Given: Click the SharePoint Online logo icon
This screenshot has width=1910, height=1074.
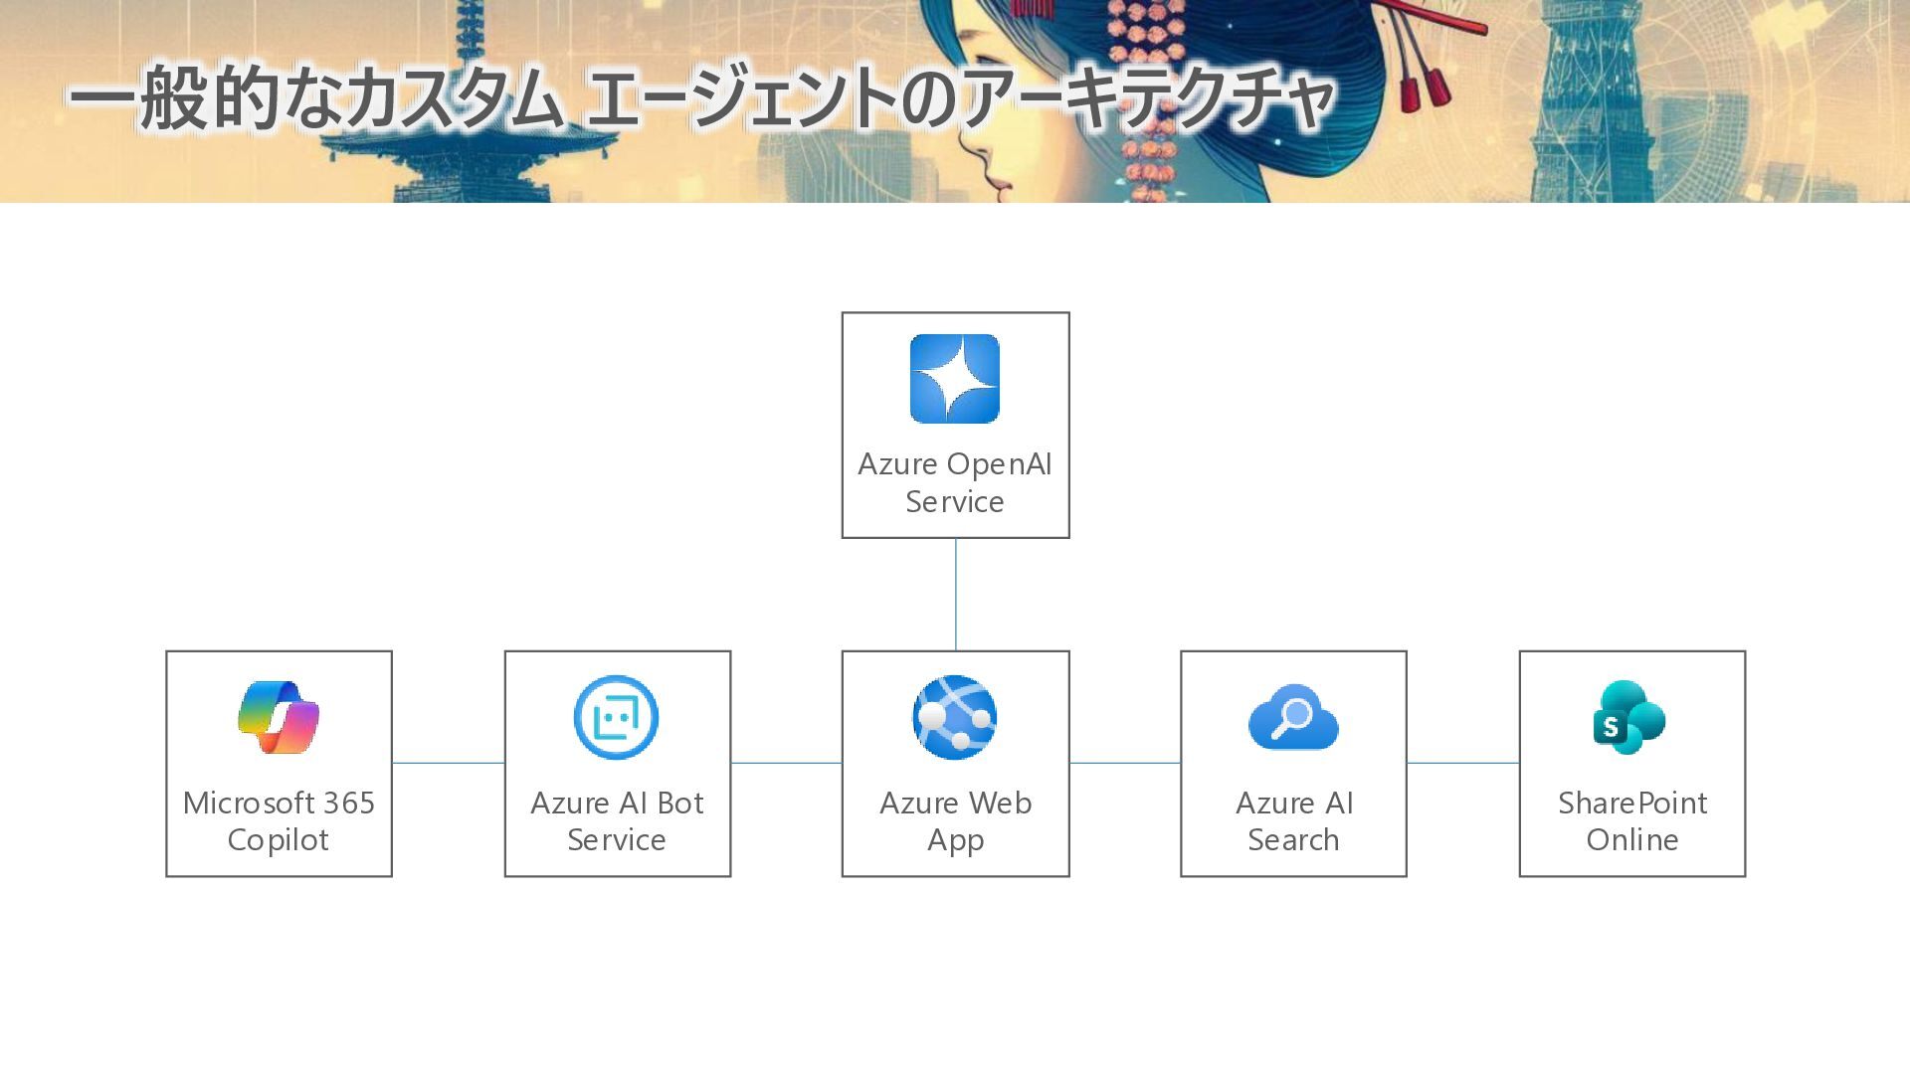Looking at the screenshot, I should [x=1630, y=717].
